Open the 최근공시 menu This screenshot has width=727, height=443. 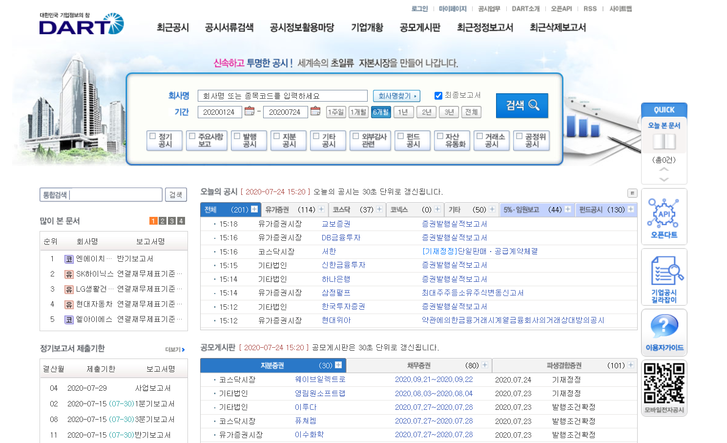click(x=173, y=27)
